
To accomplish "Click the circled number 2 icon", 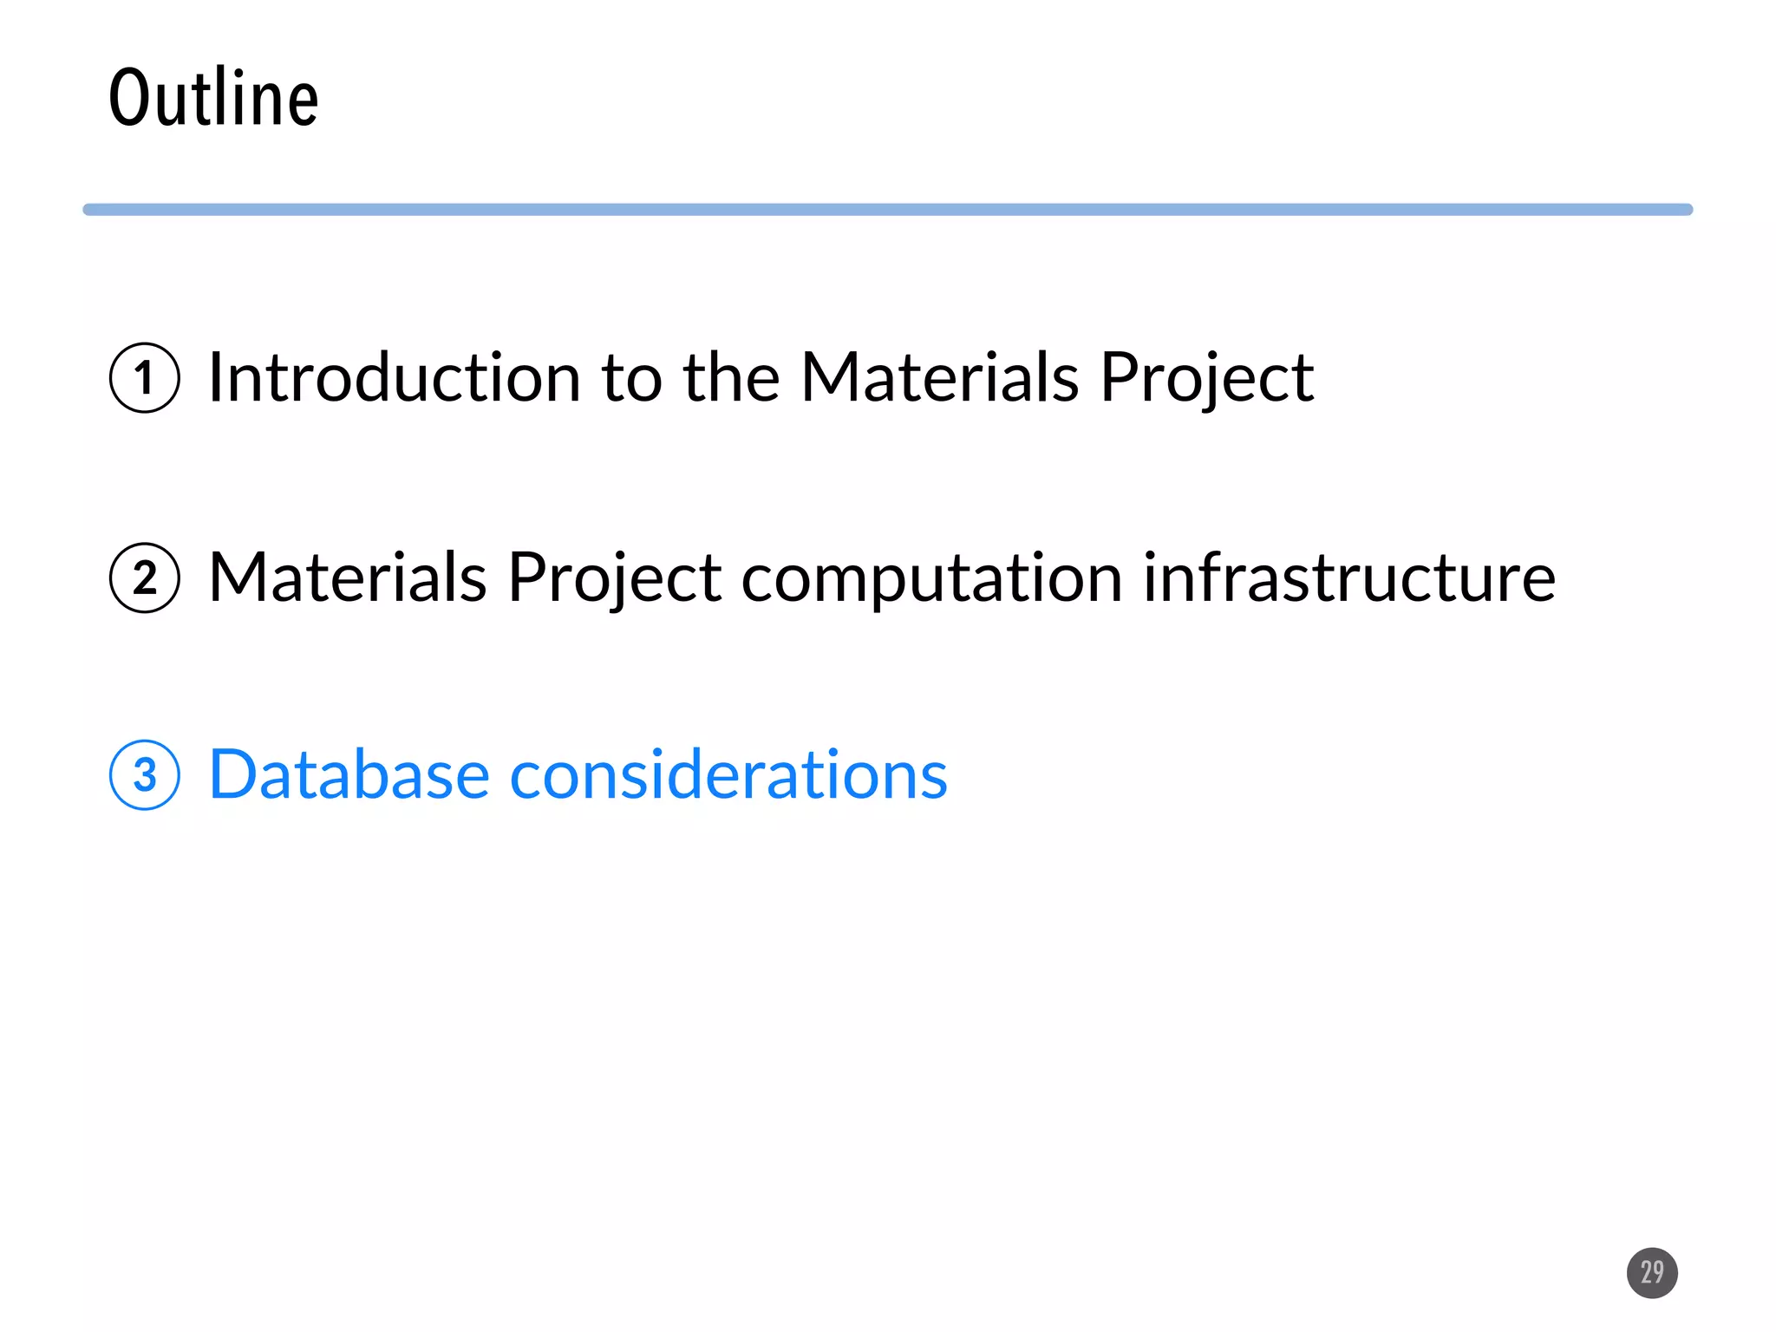I will click(145, 578).
